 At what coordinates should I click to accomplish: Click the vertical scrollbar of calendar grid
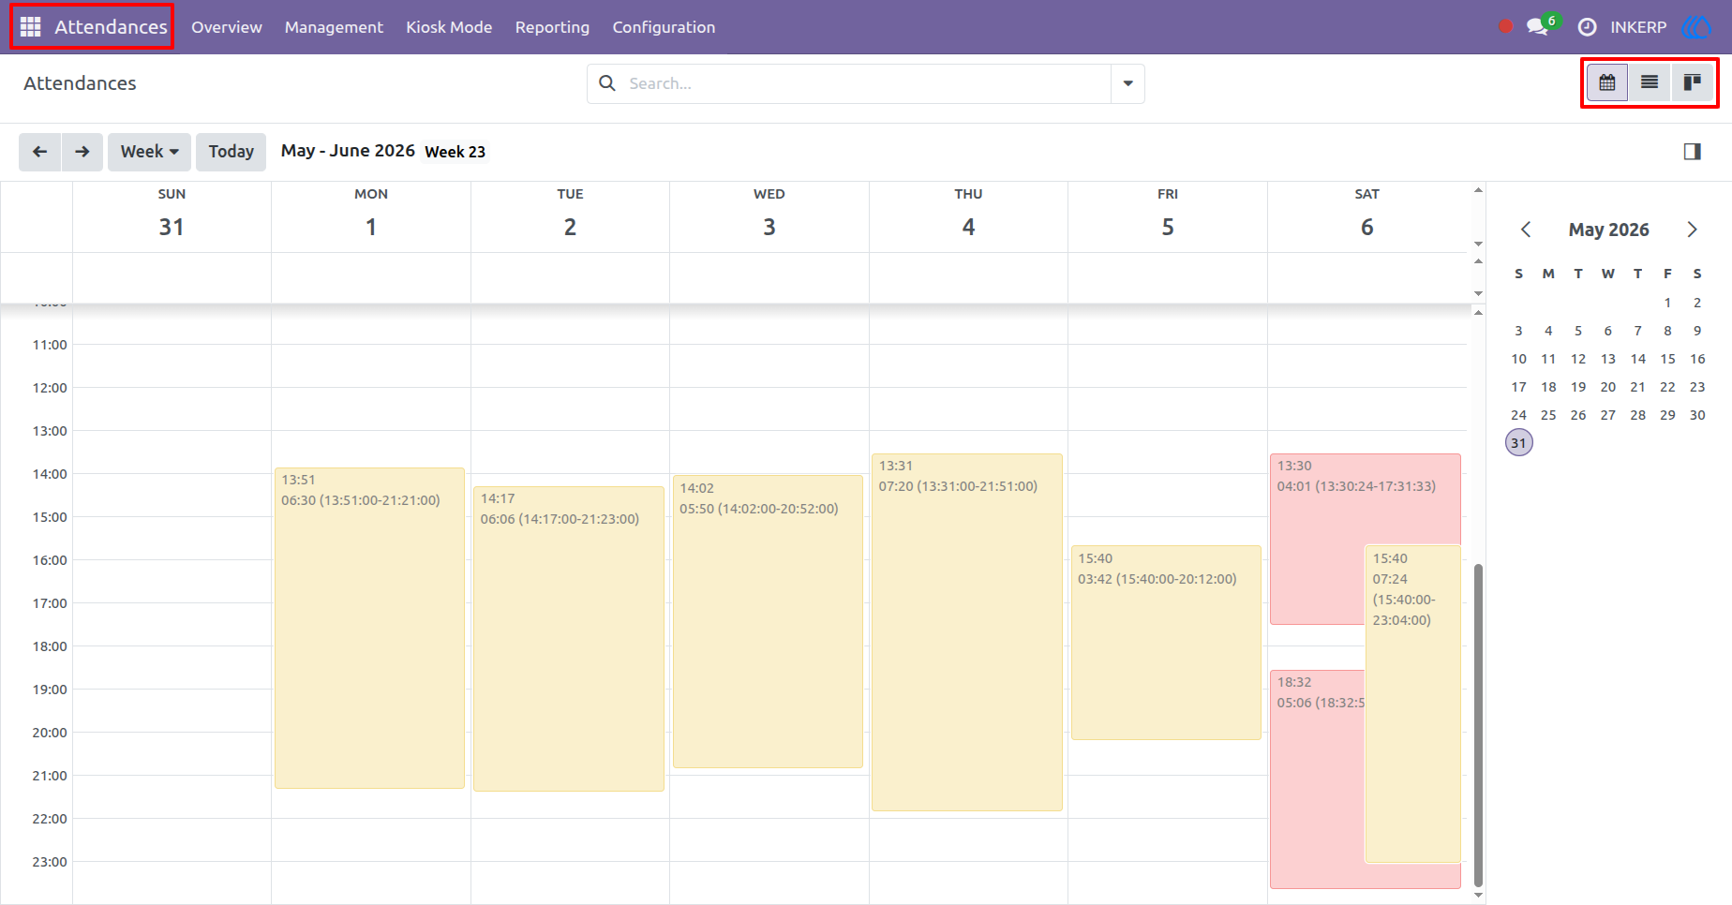pos(1478,725)
